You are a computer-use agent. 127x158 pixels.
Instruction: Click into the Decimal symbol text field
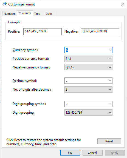[86, 81]
